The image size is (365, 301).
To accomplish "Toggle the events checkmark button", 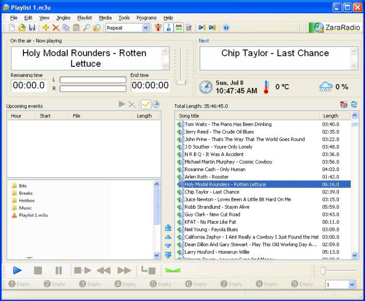I will [x=145, y=104].
